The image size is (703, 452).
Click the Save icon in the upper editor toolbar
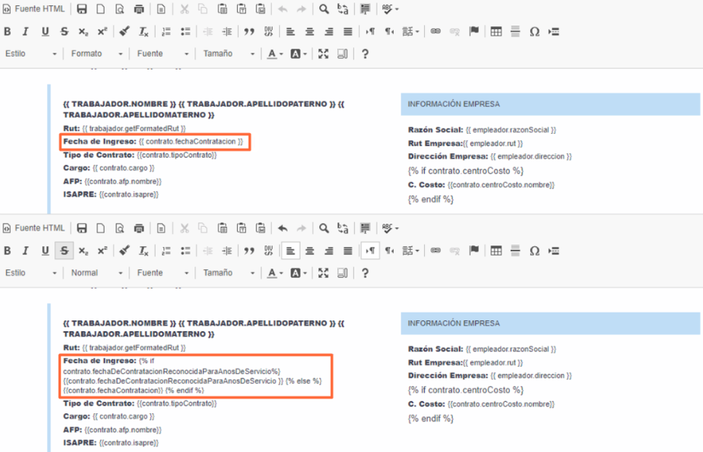pyautogui.click(x=81, y=9)
